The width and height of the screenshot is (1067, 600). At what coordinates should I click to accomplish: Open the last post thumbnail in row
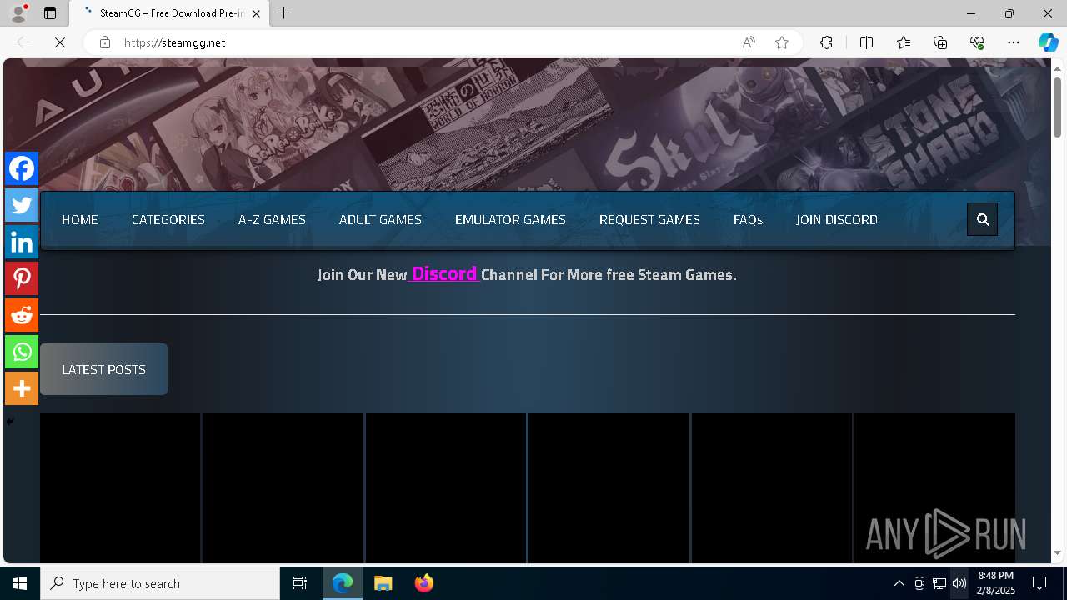[934, 488]
